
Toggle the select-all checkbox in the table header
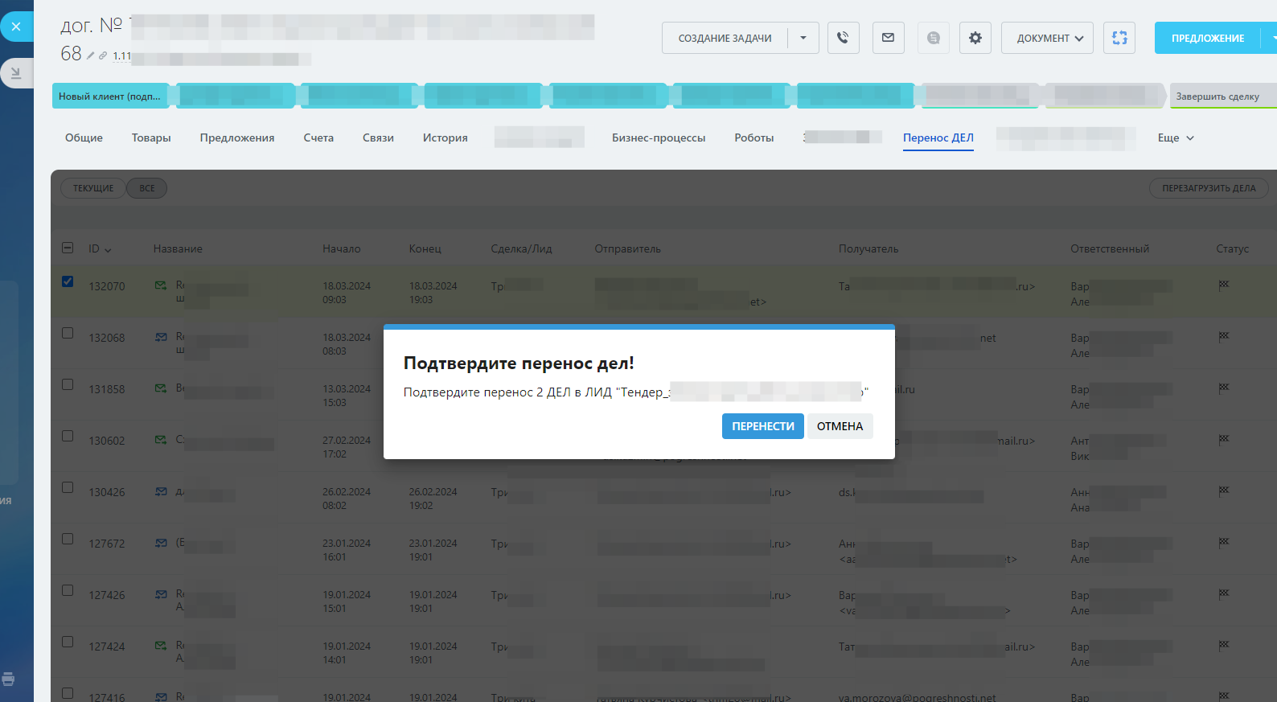pyautogui.click(x=68, y=248)
